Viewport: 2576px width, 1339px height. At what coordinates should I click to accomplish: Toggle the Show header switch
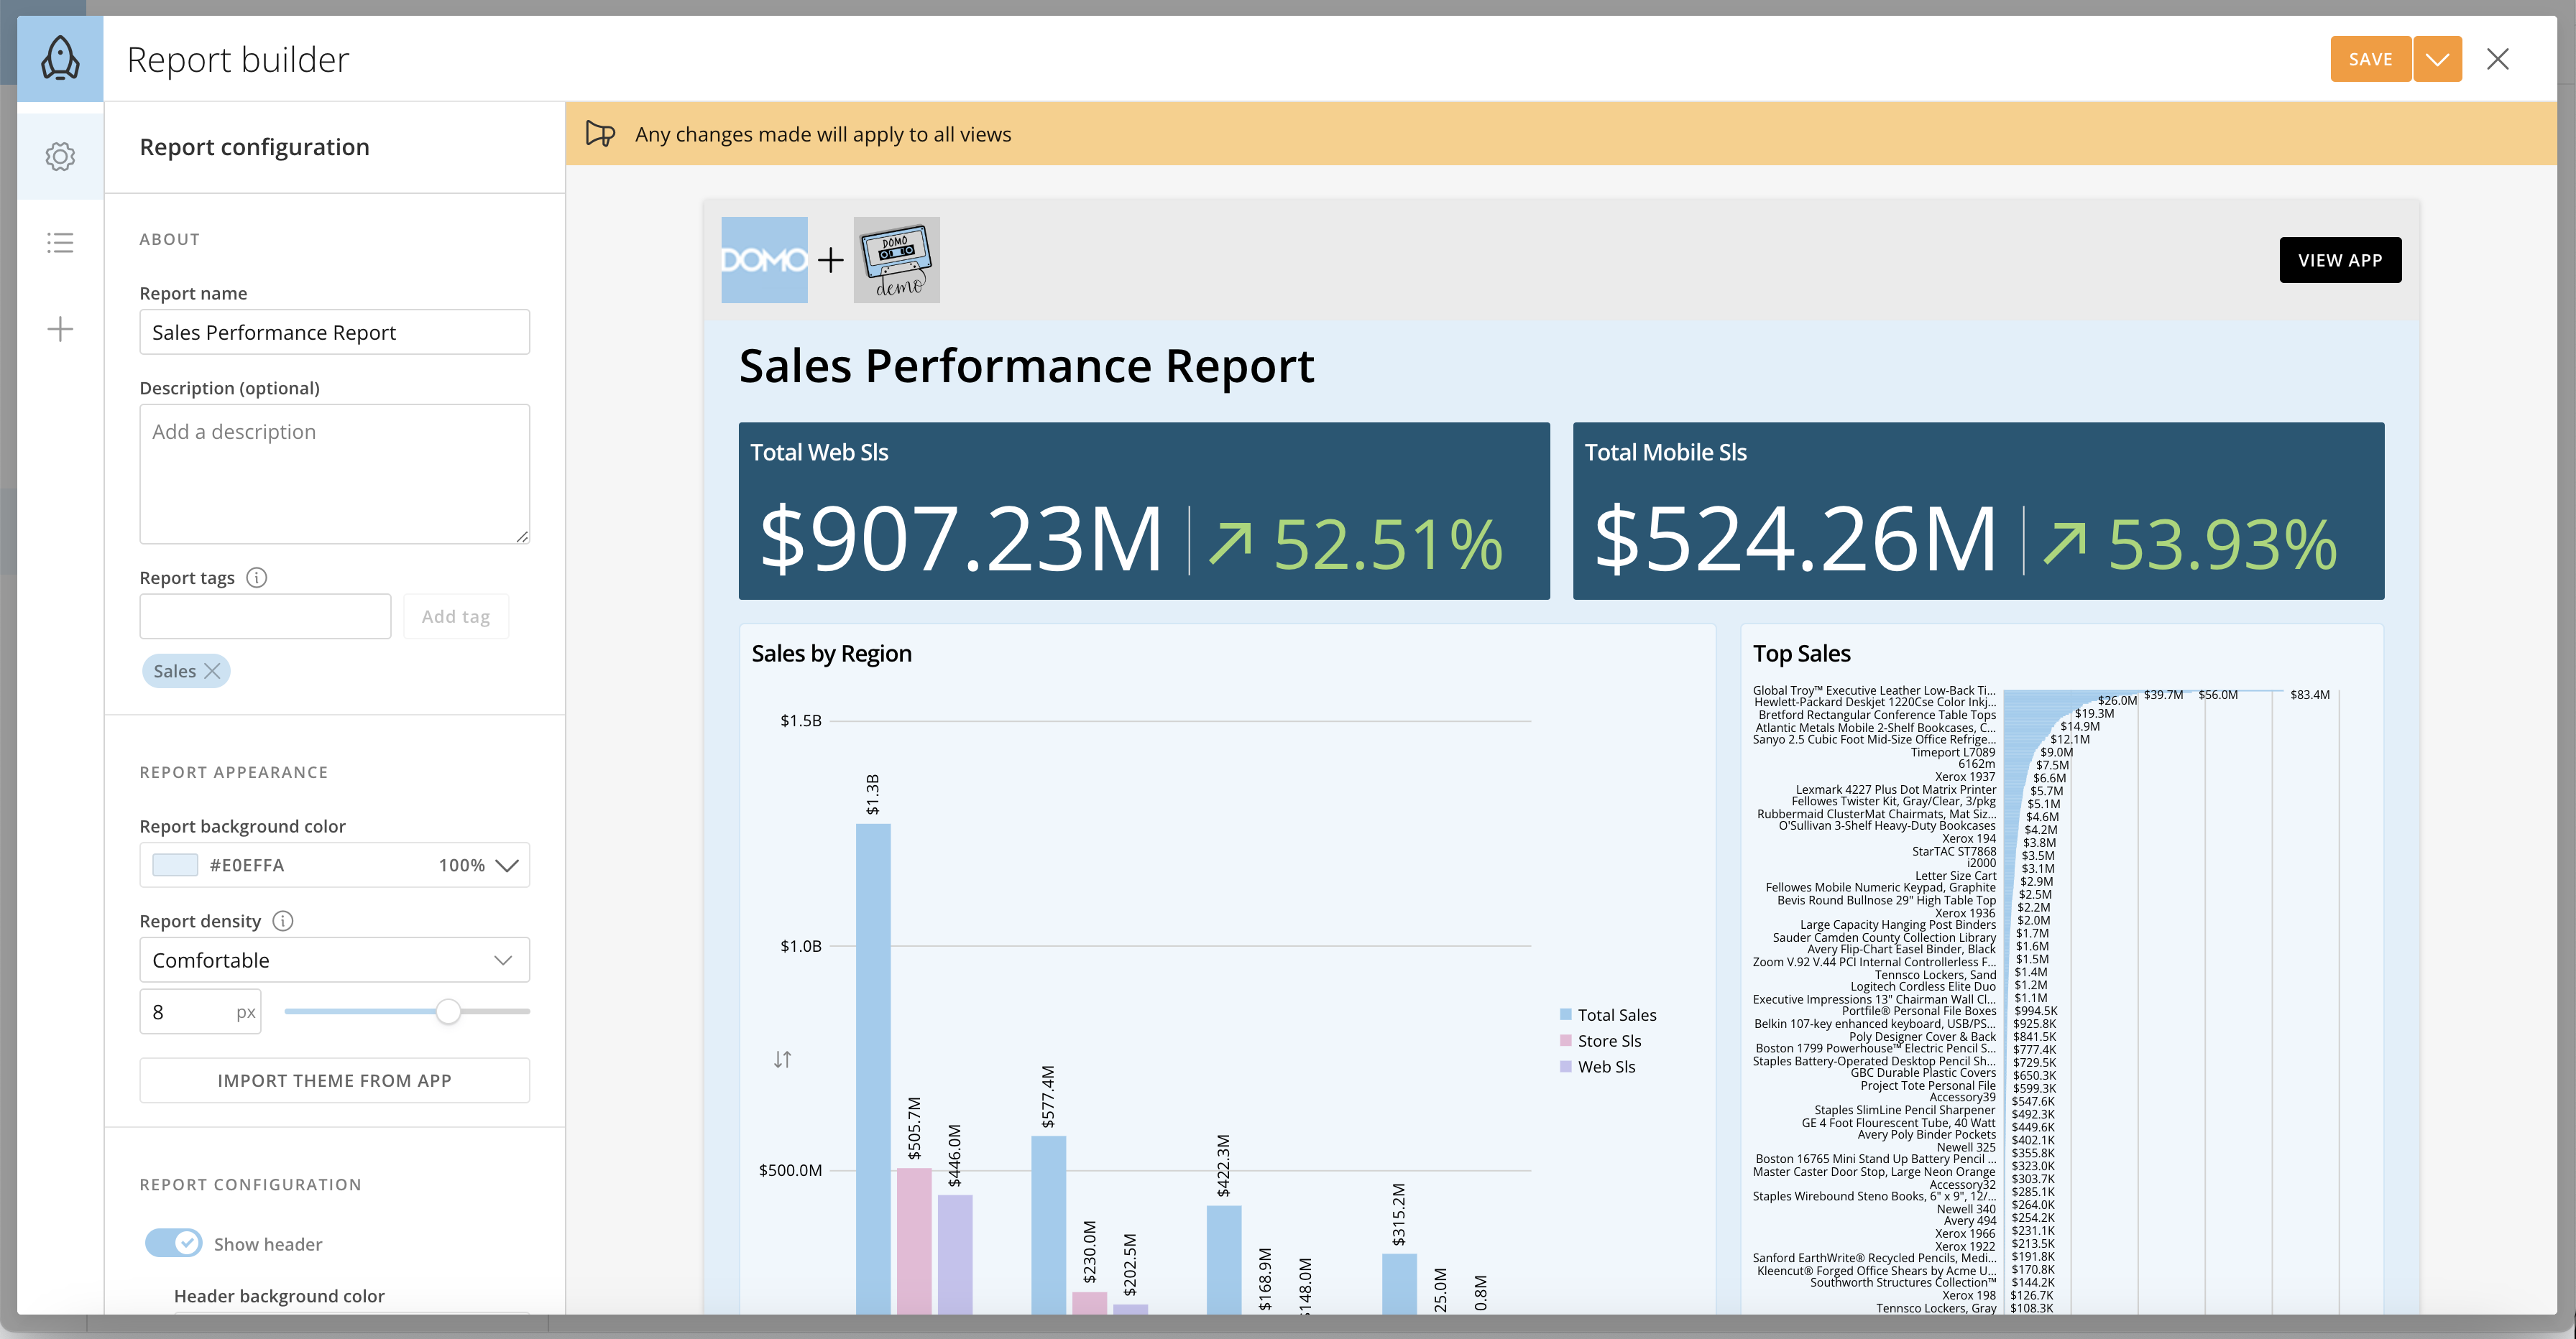tap(174, 1243)
